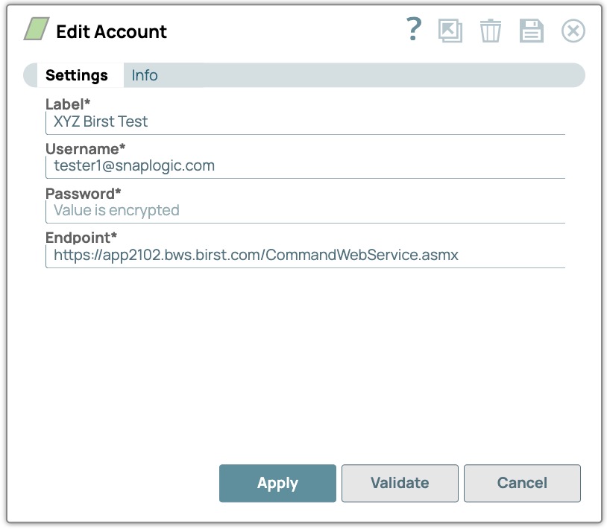The width and height of the screenshot is (607, 529).
Task: Validate the account credentials
Action: [400, 483]
